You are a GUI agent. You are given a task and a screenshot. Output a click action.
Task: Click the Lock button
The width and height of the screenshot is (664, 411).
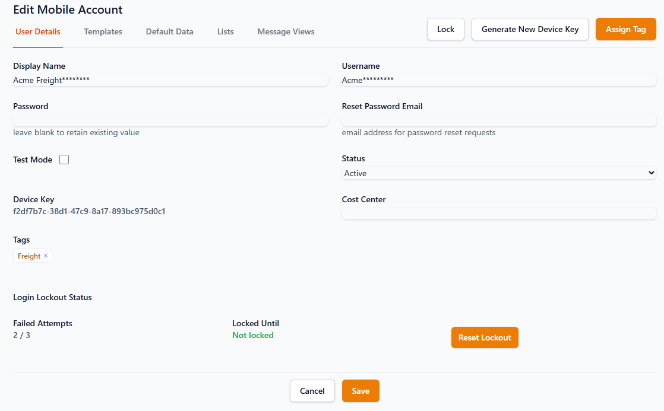point(445,29)
